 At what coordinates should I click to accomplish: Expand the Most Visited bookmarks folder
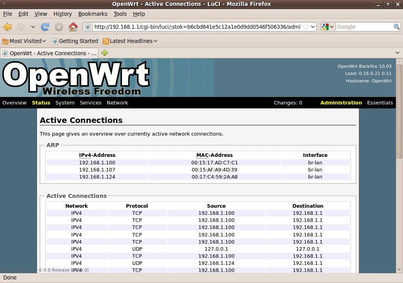click(x=24, y=41)
